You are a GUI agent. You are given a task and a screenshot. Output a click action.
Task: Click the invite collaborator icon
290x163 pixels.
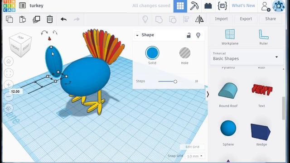coord(265,6)
